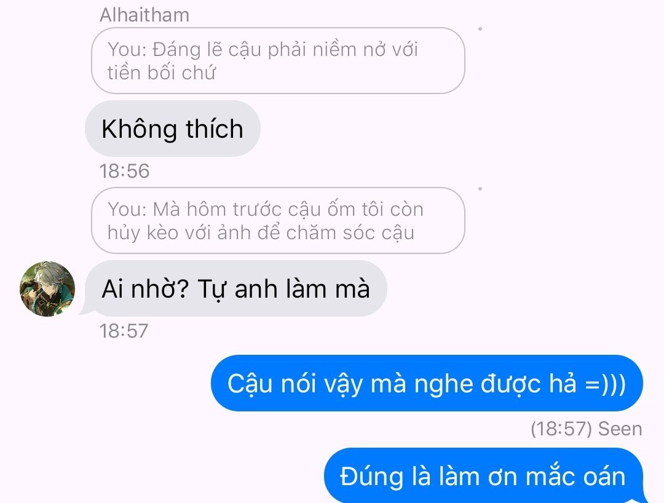Click the grey bubble tail next to the avatar

84,311
